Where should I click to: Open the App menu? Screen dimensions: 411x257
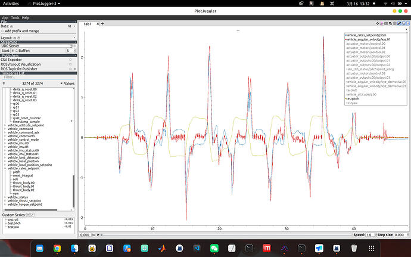[5, 18]
